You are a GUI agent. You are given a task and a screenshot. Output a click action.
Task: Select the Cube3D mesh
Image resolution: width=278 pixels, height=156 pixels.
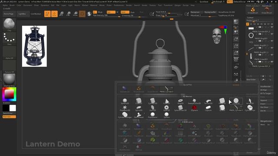[x=139, y=101]
